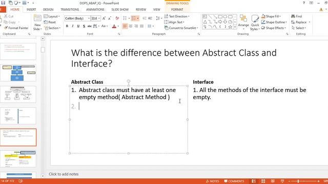Image resolution: width=328 pixels, height=184 pixels.
Task: Open Quick Styles gallery
Action: tap(255, 22)
